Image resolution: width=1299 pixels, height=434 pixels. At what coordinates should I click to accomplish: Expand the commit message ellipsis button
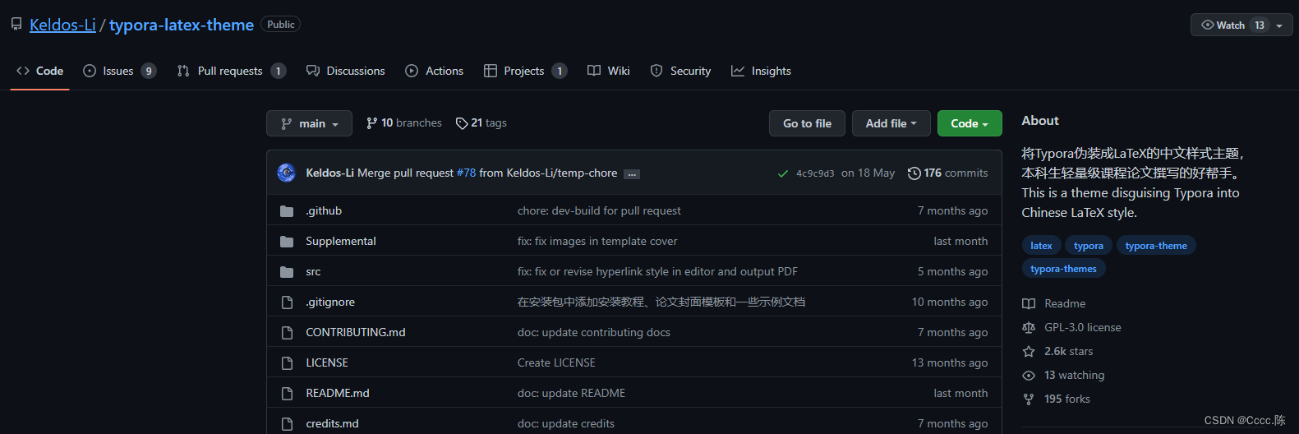click(x=632, y=173)
